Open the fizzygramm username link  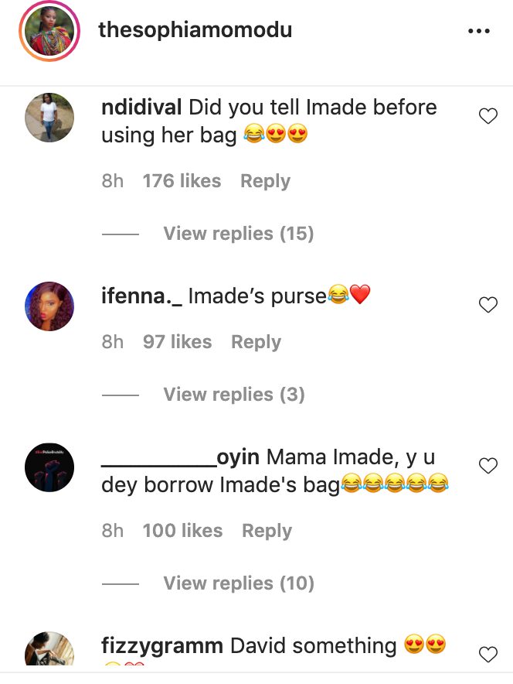pos(162,646)
